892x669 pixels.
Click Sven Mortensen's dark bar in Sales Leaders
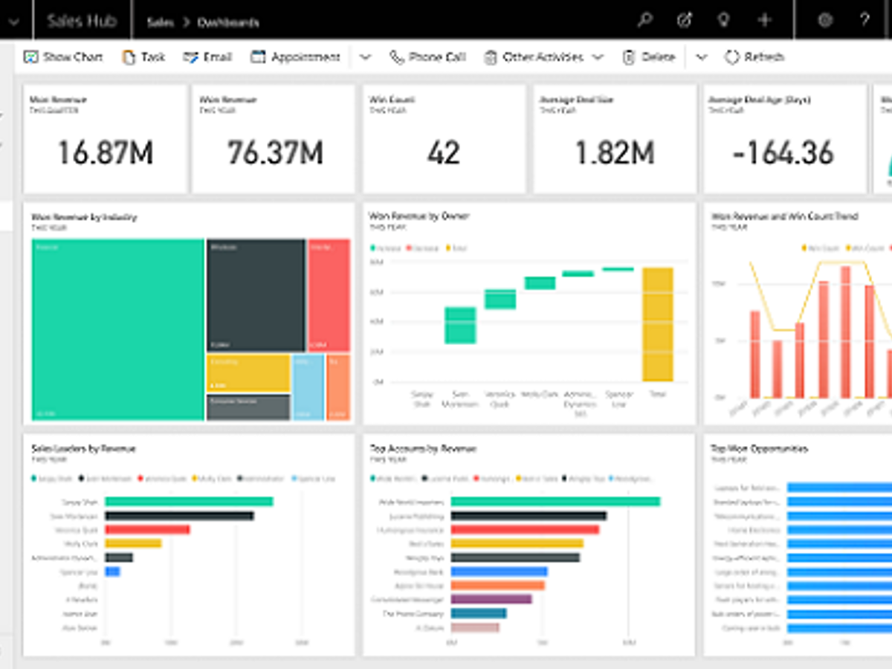pyautogui.click(x=179, y=516)
